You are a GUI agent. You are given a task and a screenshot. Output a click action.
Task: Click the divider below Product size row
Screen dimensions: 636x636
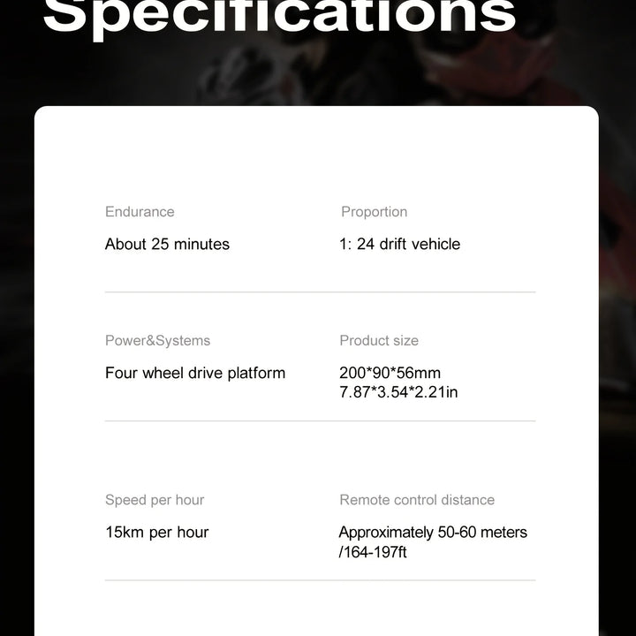click(320, 421)
